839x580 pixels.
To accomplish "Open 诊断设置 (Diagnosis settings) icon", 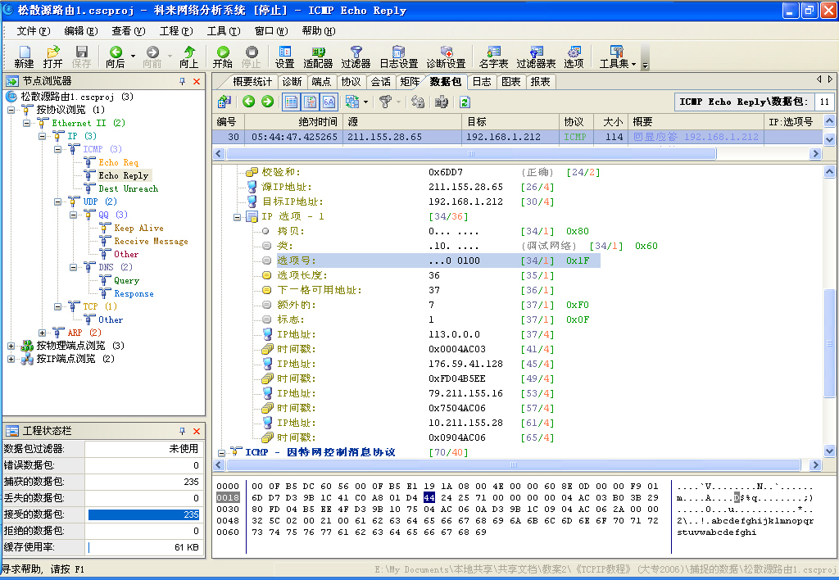I will [446, 57].
